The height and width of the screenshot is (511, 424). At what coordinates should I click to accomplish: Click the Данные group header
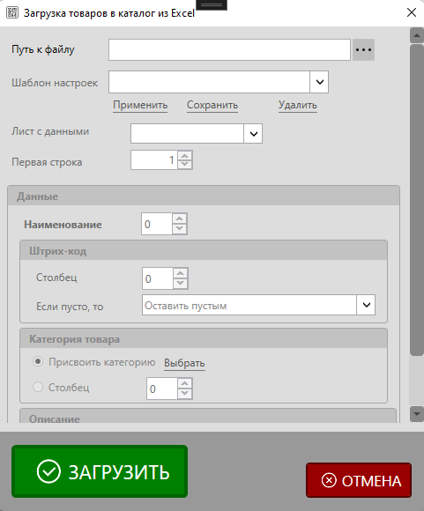click(x=204, y=196)
